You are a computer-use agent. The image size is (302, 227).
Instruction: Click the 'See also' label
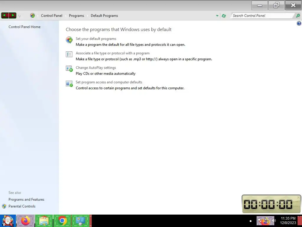pos(15,193)
